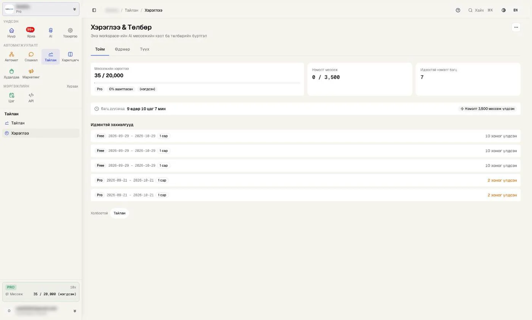This screenshot has height=320, width=532.
Task: Click the Идэвхтэй захиалгууд heading
Action: [112, 125]
